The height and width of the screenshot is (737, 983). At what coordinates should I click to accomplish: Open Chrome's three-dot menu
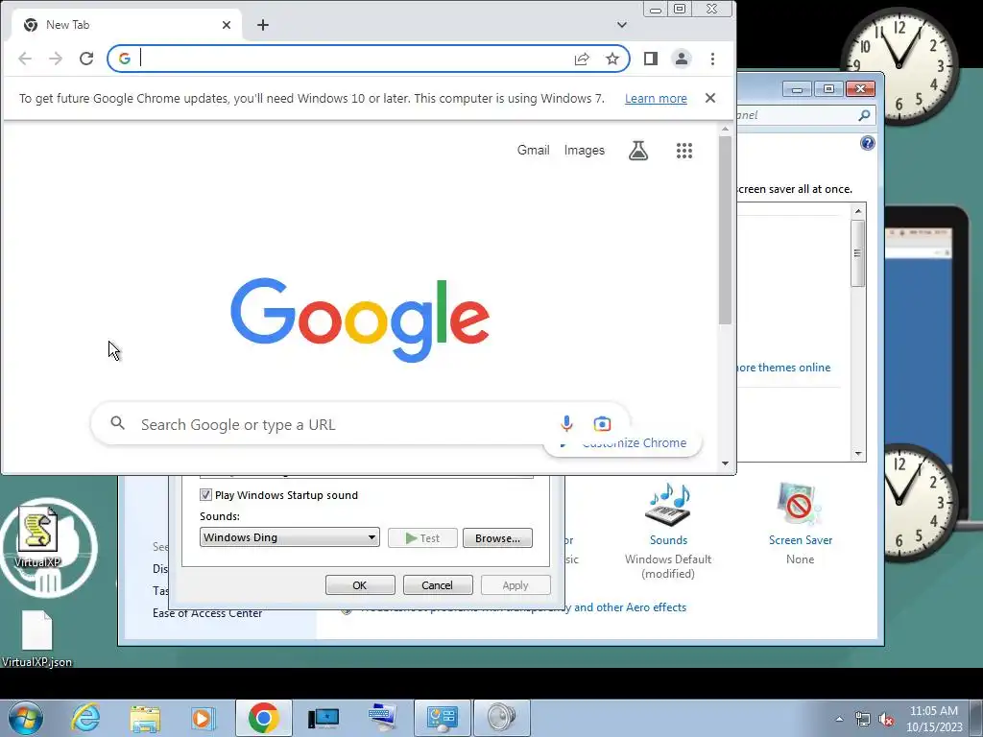(713, 59)
